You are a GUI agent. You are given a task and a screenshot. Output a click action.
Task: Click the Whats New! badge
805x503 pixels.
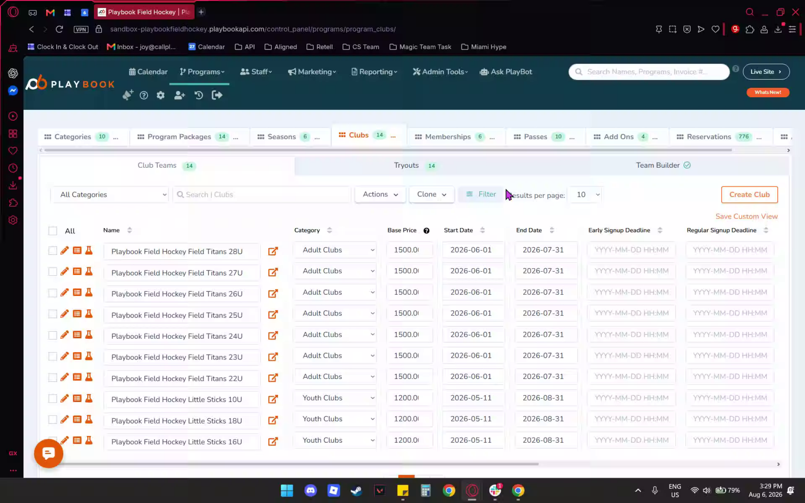(x=768, y=92)
